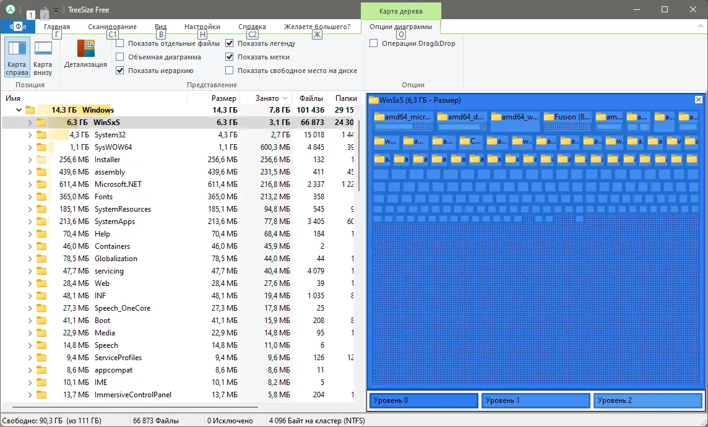Click the Fusion folder in the treemap
Screen dimensions: 708x427
coord(568,121)
